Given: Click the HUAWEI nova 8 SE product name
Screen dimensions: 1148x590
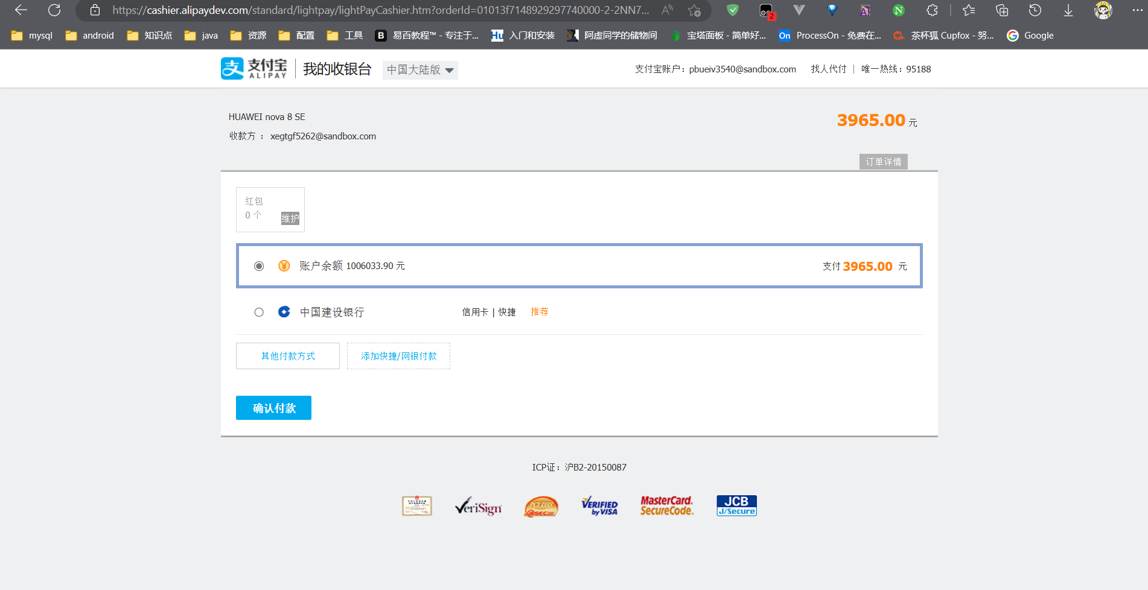Looking at the screenshot, I should click(x=267, y=117).
